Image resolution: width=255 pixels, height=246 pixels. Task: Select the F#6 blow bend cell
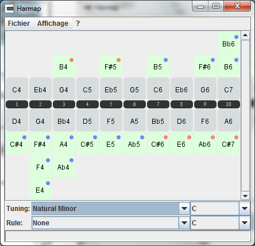pos(205,66)
